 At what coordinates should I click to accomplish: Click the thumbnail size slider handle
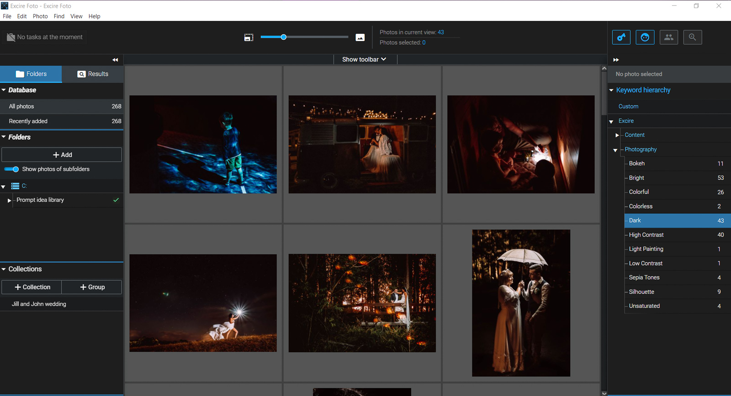pos(284,37)
